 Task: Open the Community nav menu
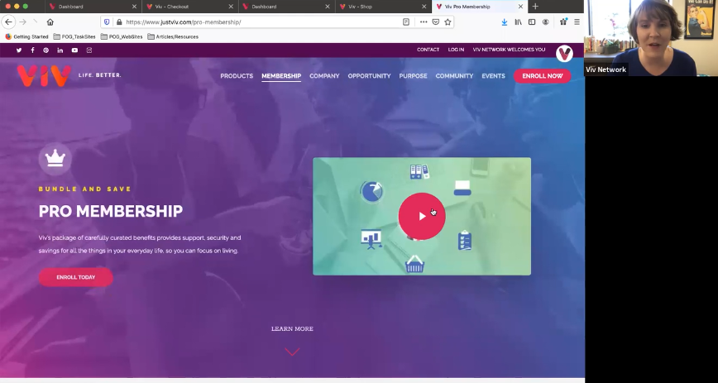(454, 76)
